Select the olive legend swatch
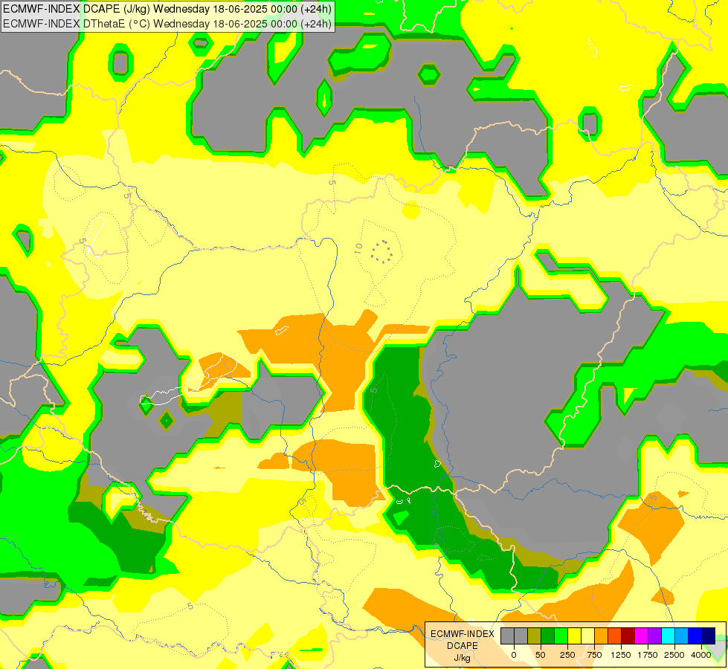This screenshot has height=669, width=728. [534, 636]
